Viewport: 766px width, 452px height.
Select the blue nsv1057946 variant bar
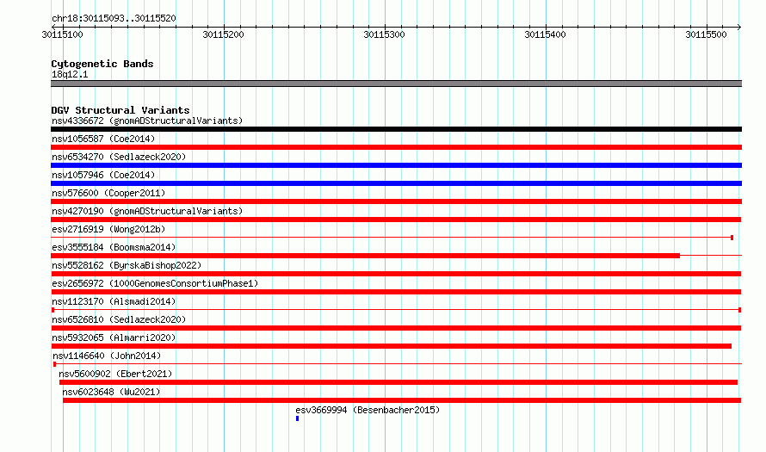[x=396, y=183]
